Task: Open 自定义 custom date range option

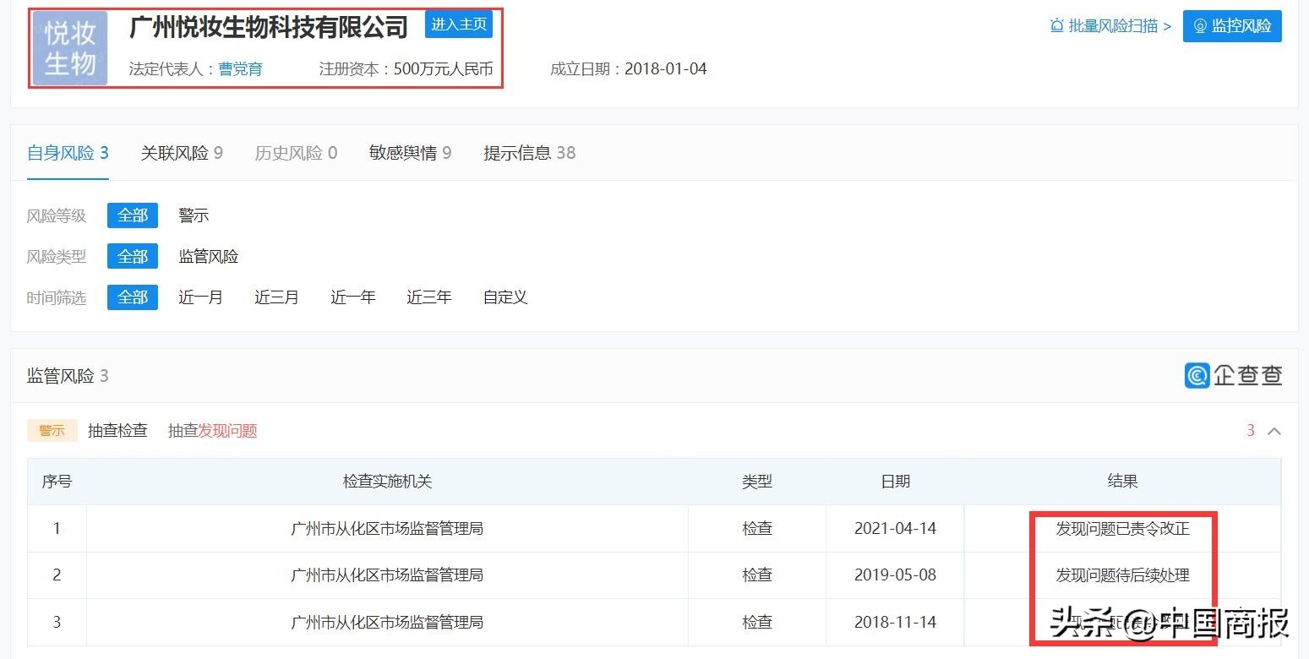Action: click(x=504, y=297)
